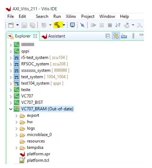Select the qspi platform icon
152x168 pixels.
17,51
